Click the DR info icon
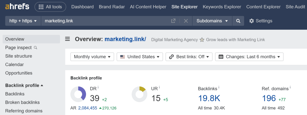Screen dimensions: 307x115 98,87
